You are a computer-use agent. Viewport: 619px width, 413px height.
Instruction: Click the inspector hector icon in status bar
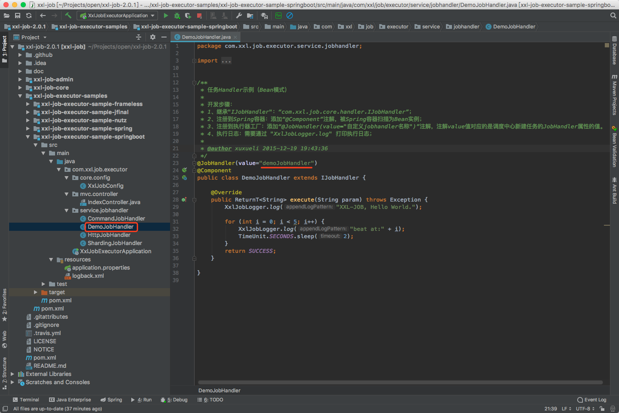[x=613, y=409]
